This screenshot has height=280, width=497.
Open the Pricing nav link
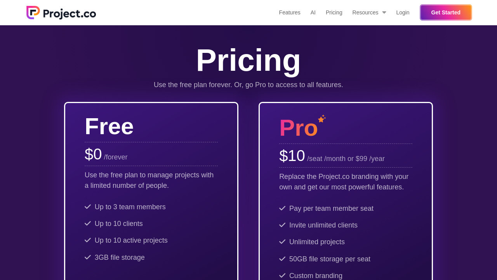pos(334,12)
